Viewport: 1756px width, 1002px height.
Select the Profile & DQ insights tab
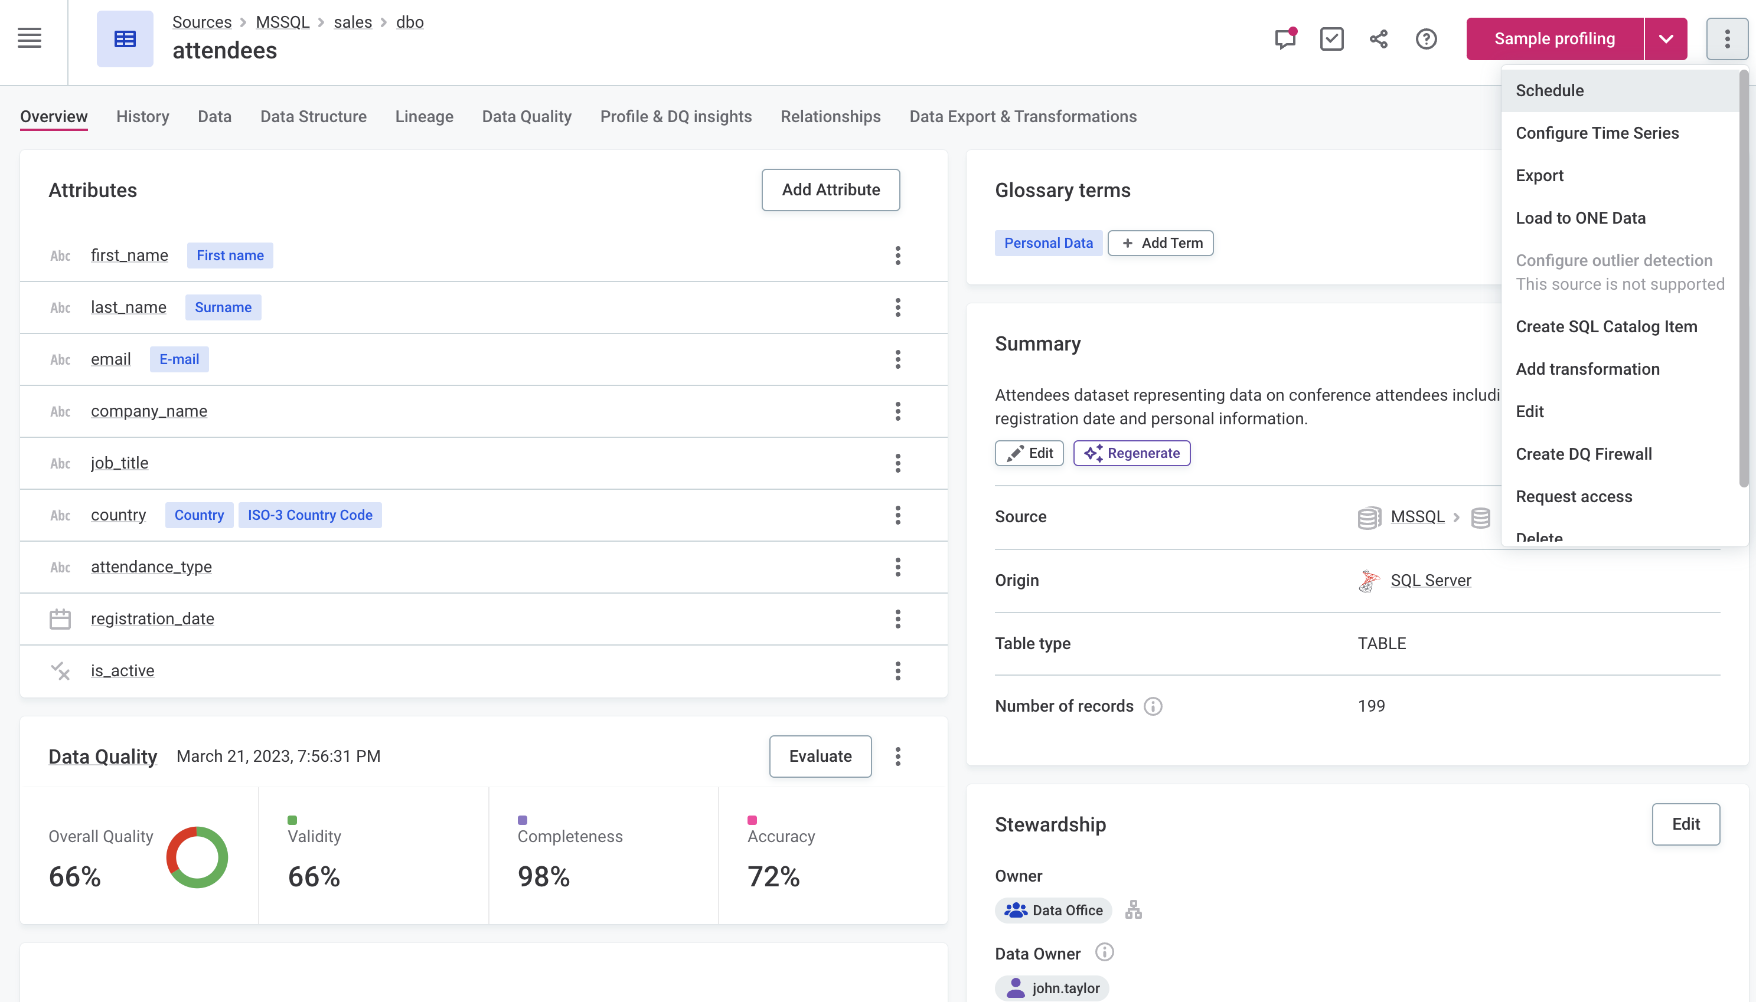[x=677, y=116]
